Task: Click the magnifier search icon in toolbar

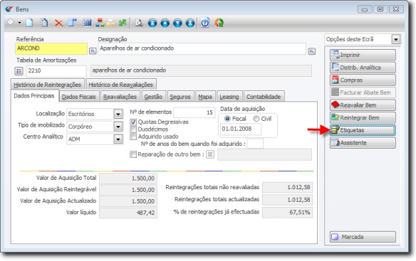Action: pos(11,23)
